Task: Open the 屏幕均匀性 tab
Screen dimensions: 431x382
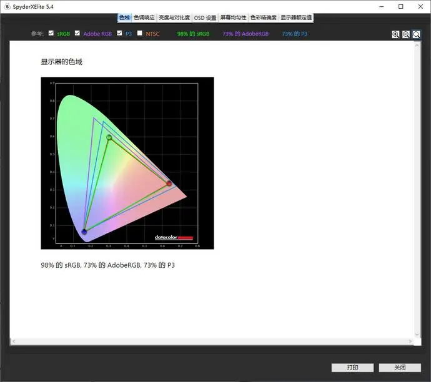Action: [233, 17]
